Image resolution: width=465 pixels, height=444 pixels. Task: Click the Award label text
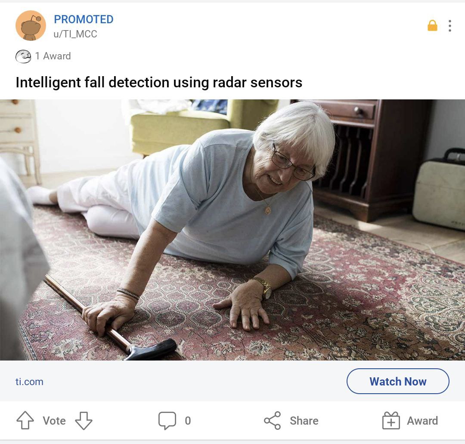pos(422,421)
